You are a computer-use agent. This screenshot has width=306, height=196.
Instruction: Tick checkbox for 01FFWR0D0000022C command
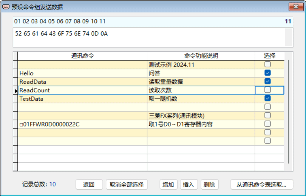coord(267,123)
